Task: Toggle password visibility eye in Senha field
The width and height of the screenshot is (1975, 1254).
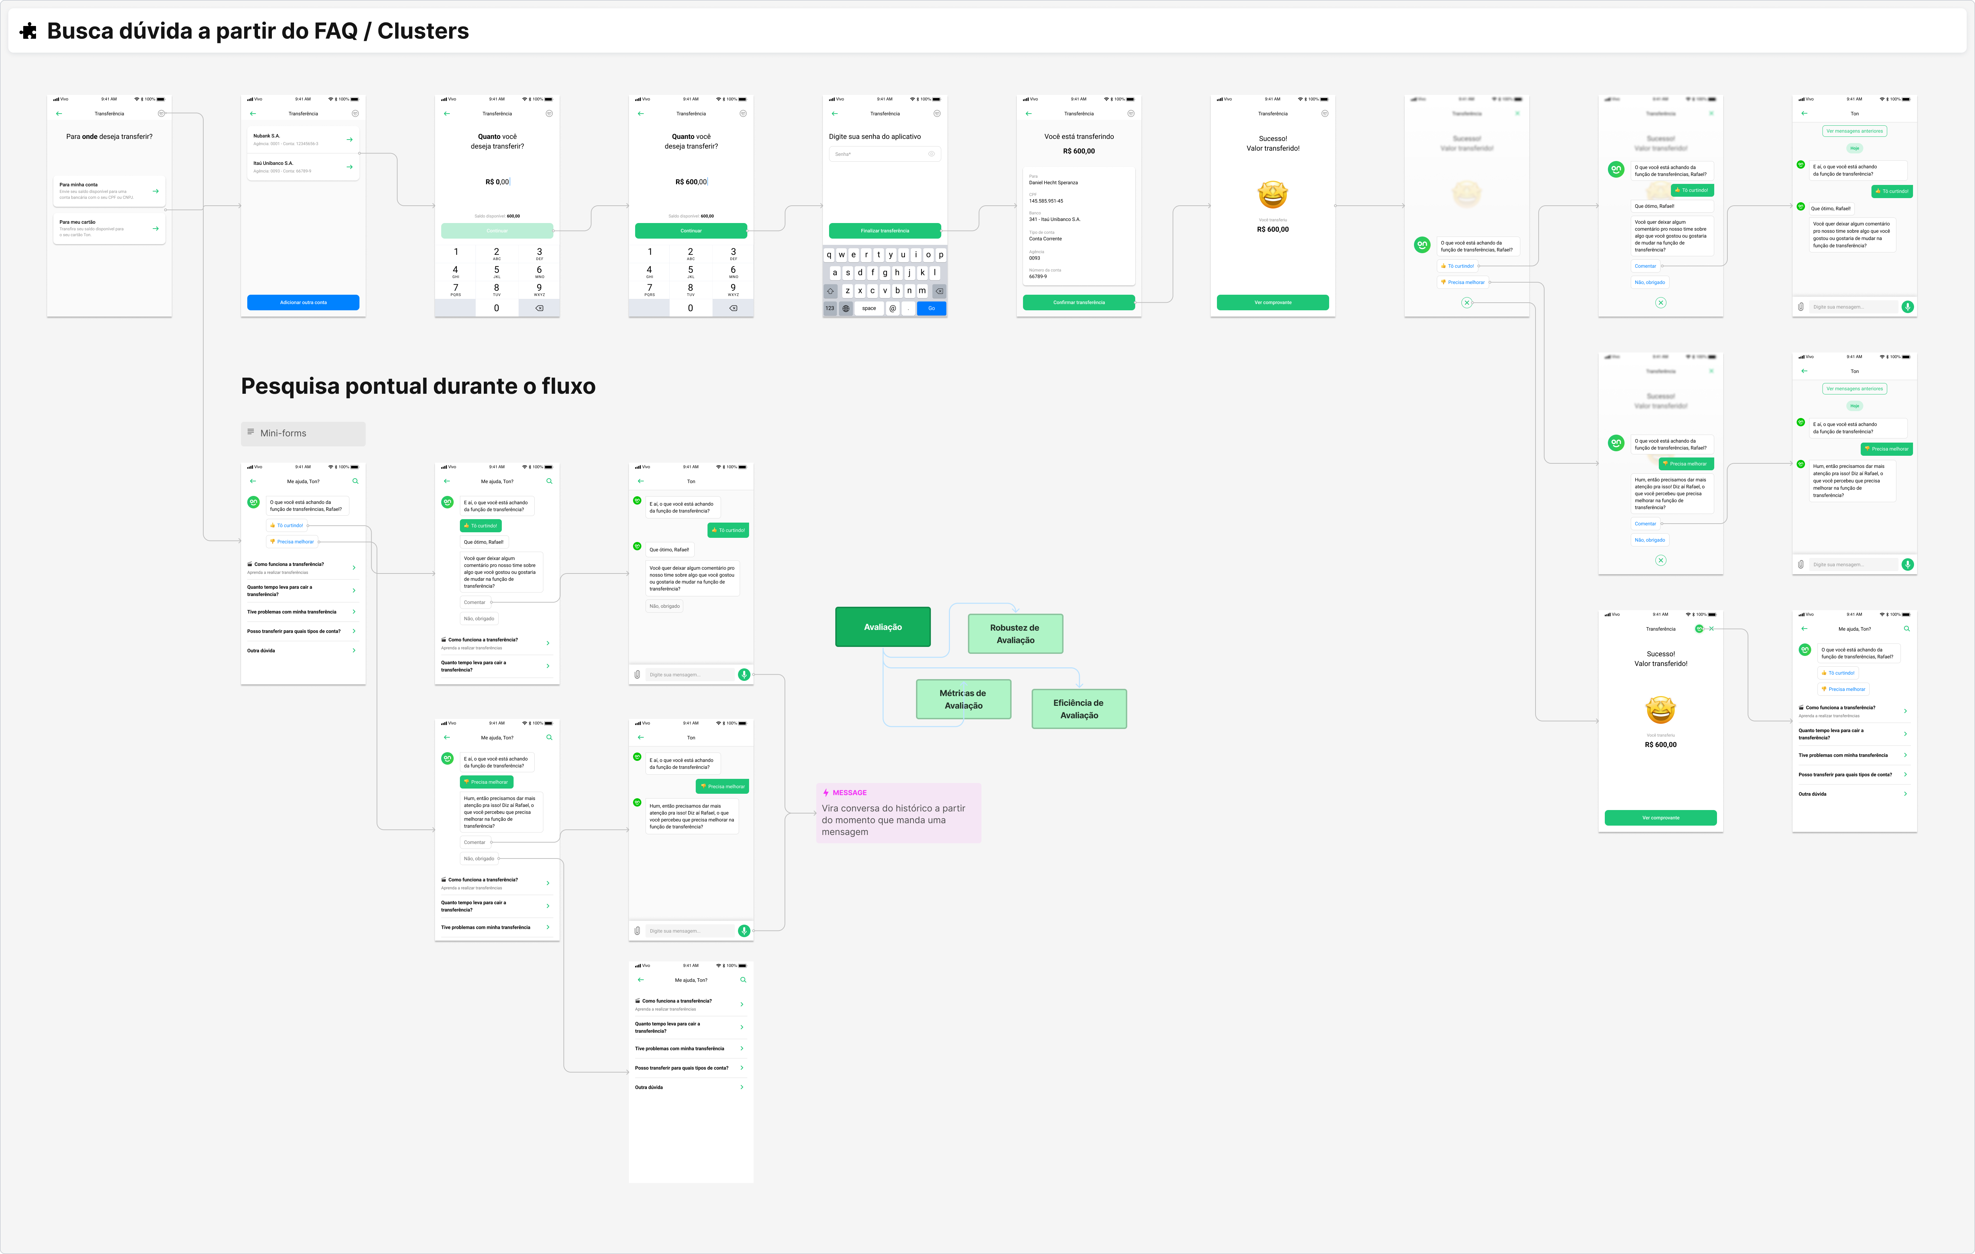Action: pyautogui.click(x=931, y=154)
